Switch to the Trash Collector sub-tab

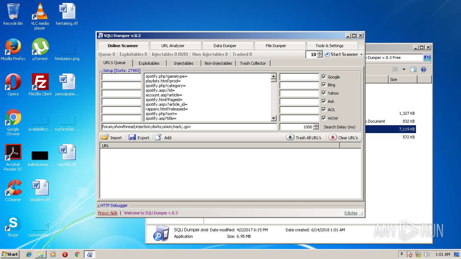point(253,63)
